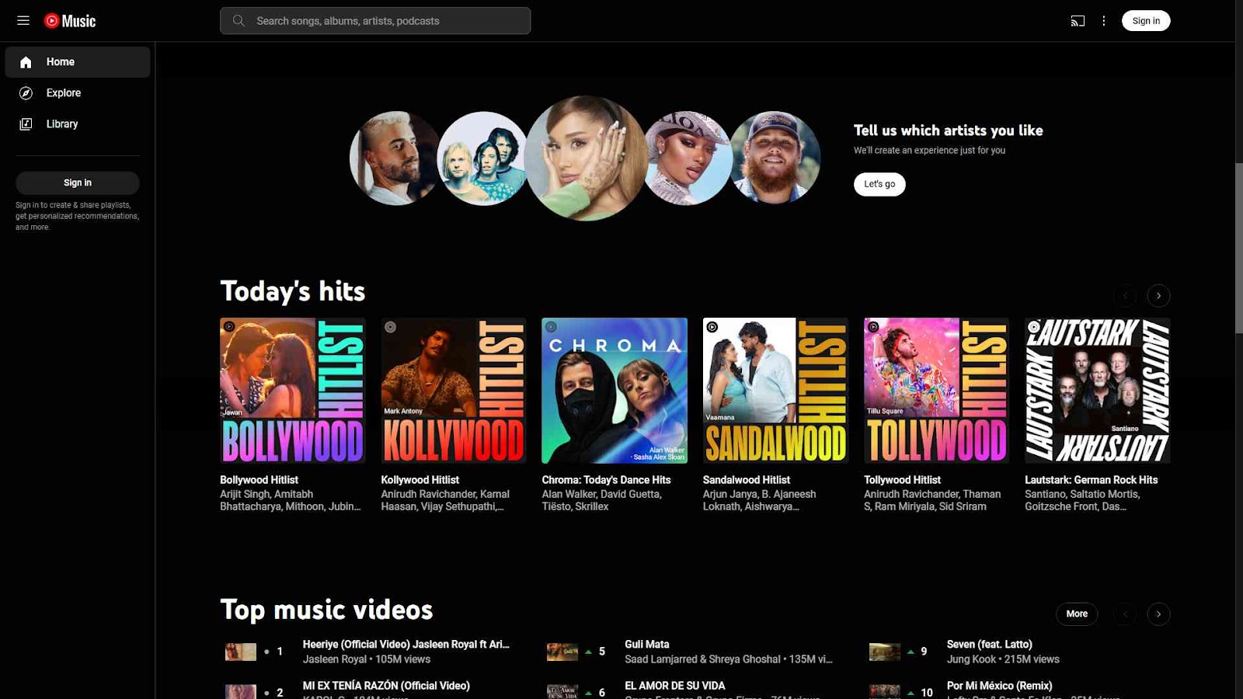
Task: Click the Heeriye video thumbnail
Action: [241, 652]
